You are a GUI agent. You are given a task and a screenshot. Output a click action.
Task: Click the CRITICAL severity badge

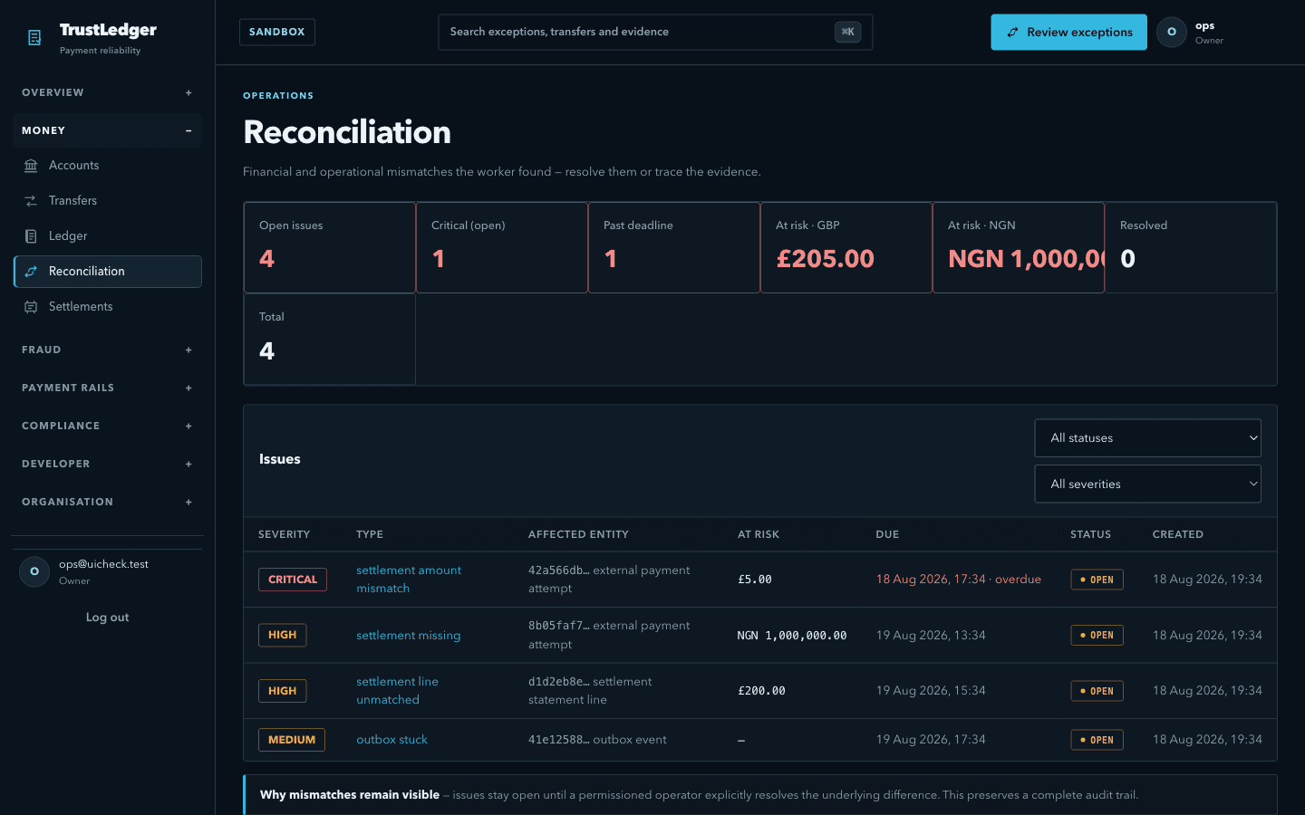point(293,580)
